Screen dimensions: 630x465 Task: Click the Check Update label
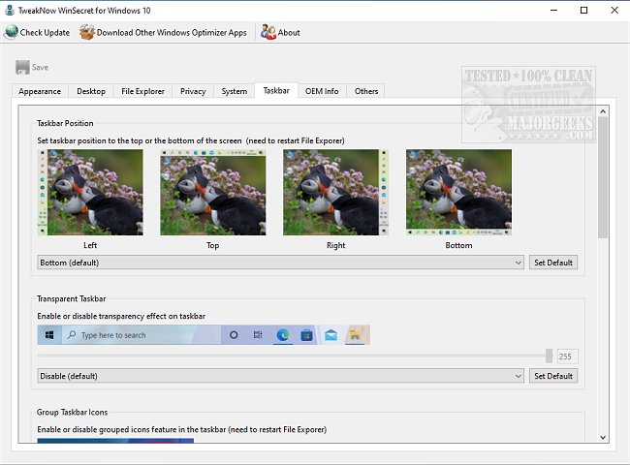click(x=45, y=33)
